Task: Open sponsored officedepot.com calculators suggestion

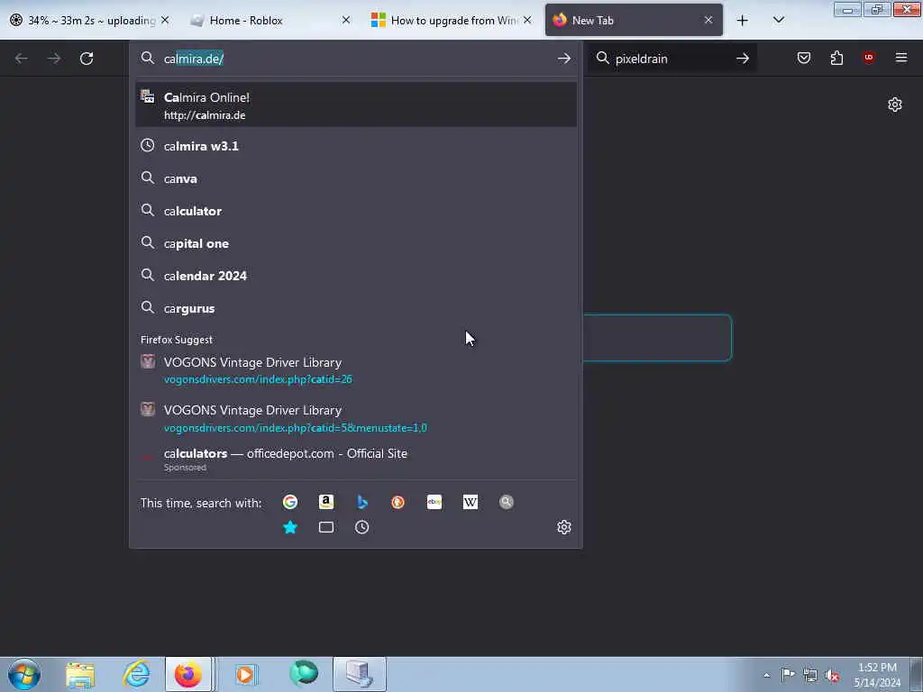Action: pyautogui.click(x=356, y=459)
